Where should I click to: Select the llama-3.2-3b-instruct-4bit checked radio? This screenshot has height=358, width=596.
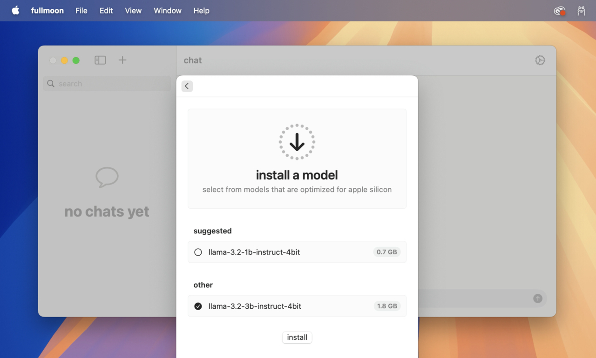198,306
